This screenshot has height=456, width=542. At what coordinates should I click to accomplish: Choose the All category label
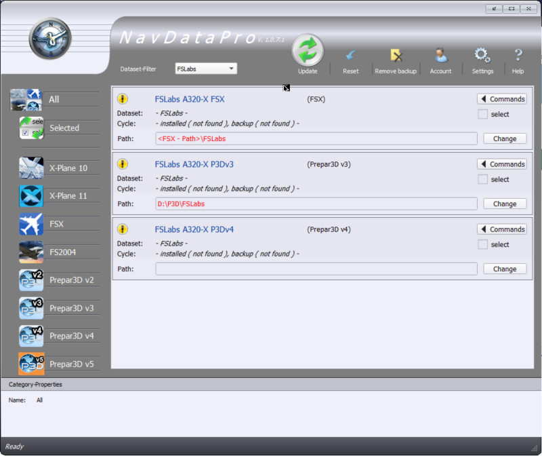click(54, 100)
